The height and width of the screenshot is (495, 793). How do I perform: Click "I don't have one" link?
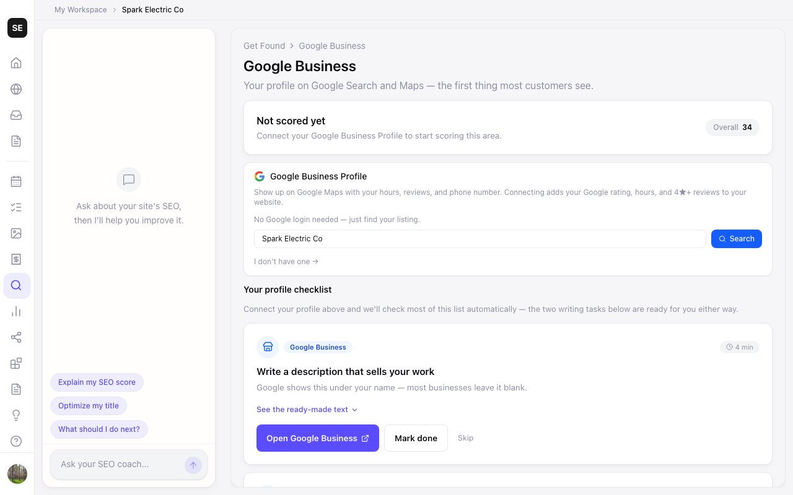286,262
